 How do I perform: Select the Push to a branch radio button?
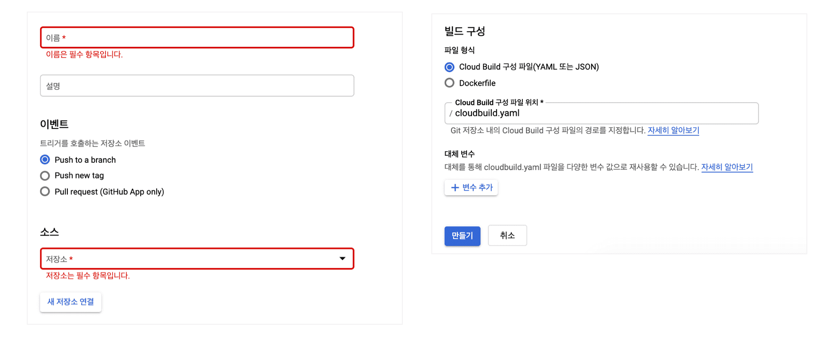click(x=45, y=160)
